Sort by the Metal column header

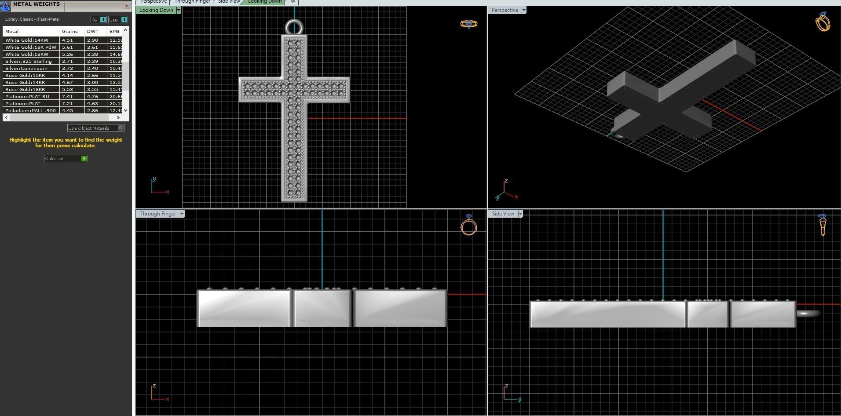click(x=31, y=31)
